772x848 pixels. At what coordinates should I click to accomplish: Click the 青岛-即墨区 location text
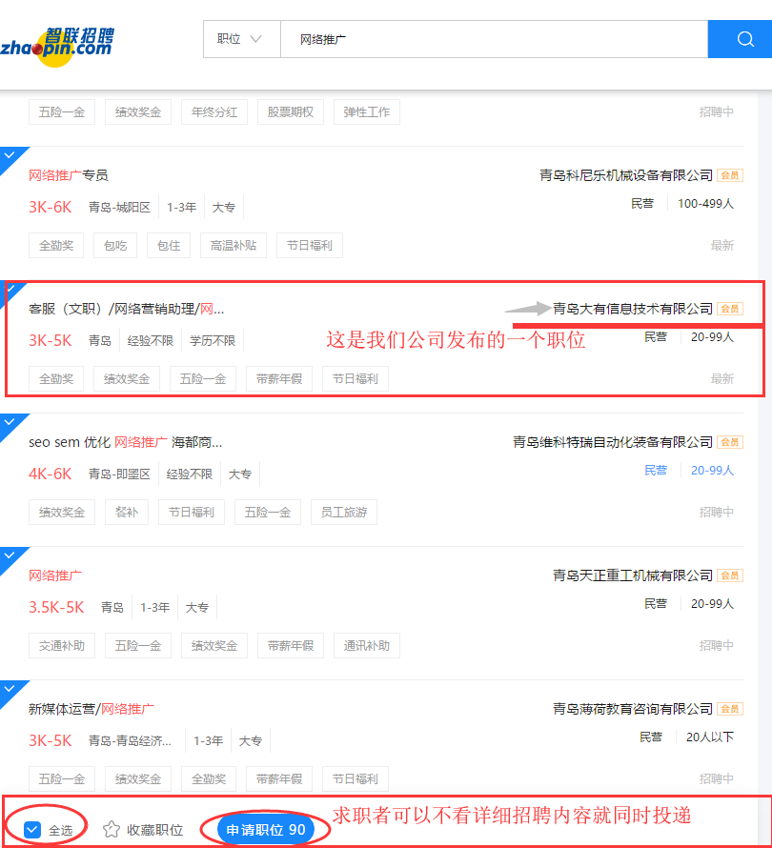click(119, 474)
